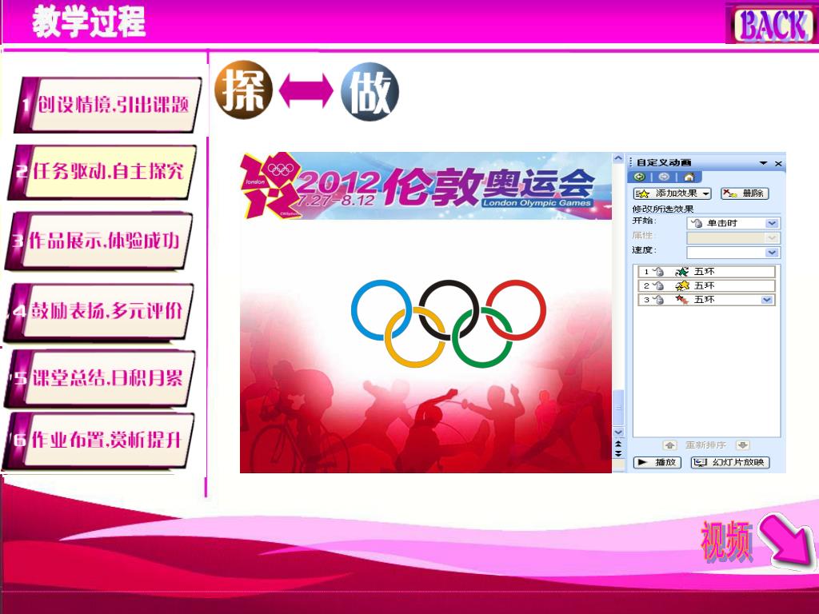Click the mouse icon on animation item 2
819x614 pixels.
click(x=658, y=286)
